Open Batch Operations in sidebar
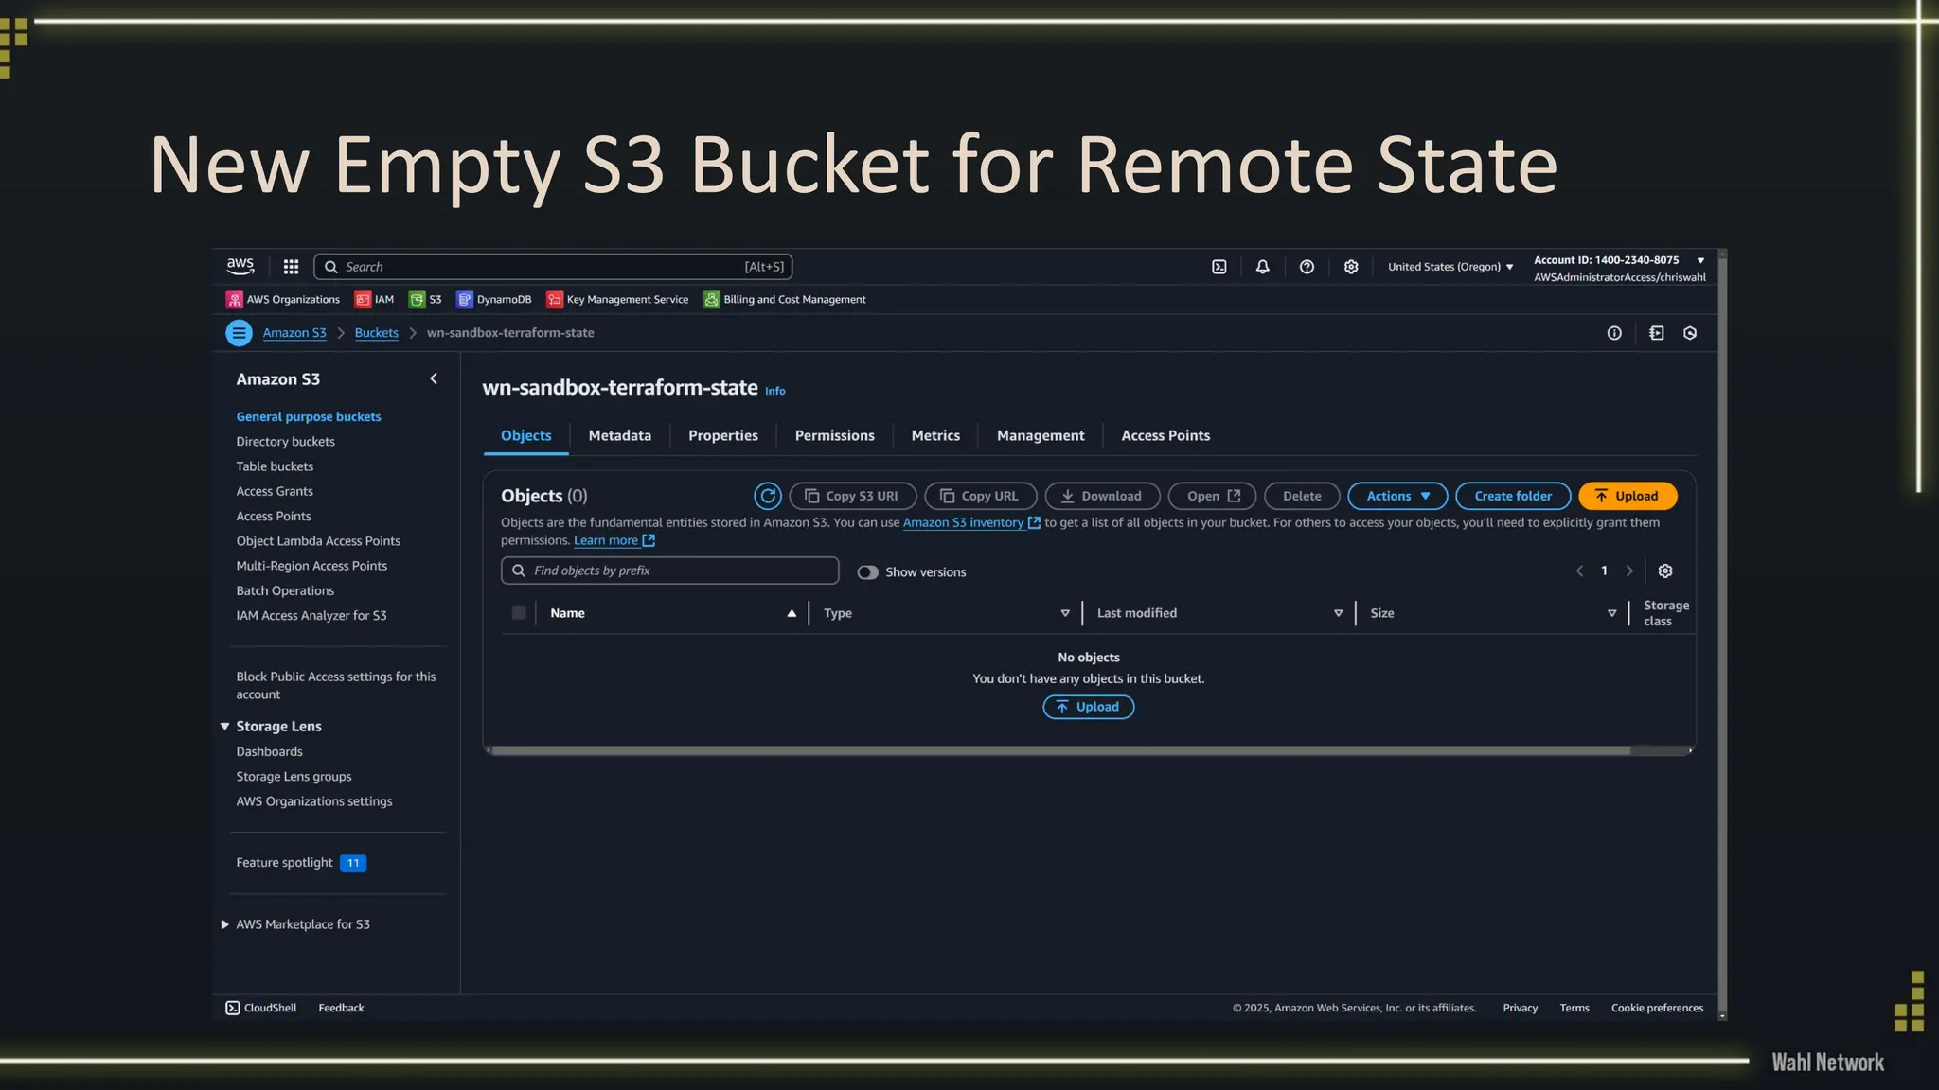This screenshot has width=1939, height=1090. pos(285,590)
